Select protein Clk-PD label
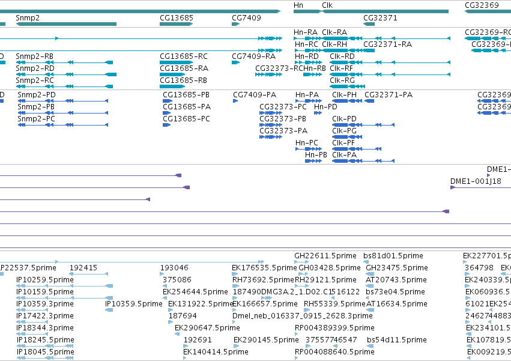The image size is (511, 361). (x=344, y=119)
